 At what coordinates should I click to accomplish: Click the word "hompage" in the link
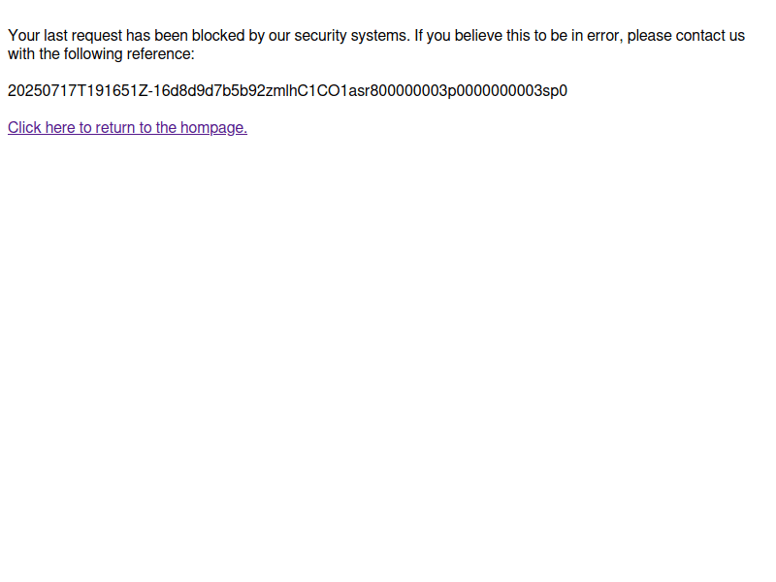213,127
